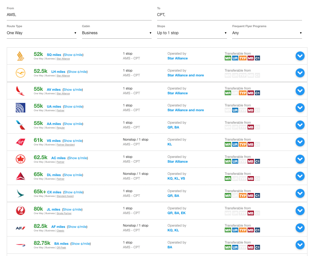Expand the 82.75k BA miles result
The image size is (311, 256).
[300, 245]
